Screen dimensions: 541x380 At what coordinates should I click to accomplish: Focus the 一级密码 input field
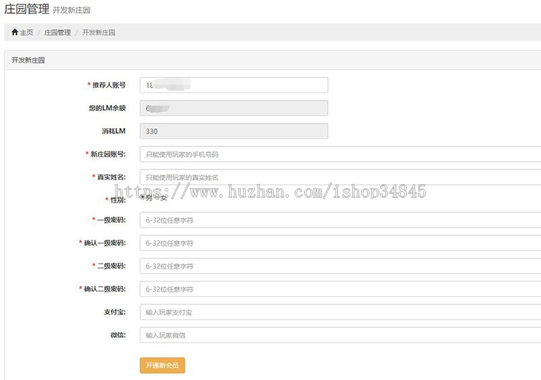[340, 220]
